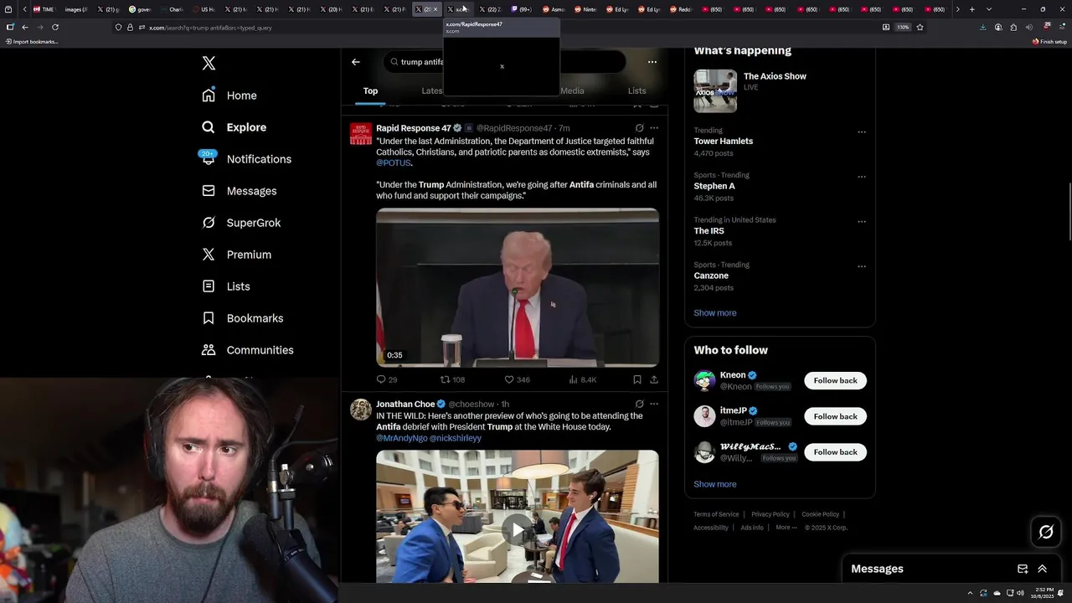Reload page in browser toolbar
The image size is (1072, 603).
(55, 27)
